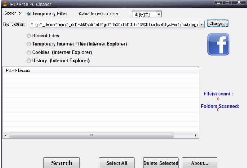The image size is (247, 168).
Task: Click the Select All button
Action: tap(117, 163)
